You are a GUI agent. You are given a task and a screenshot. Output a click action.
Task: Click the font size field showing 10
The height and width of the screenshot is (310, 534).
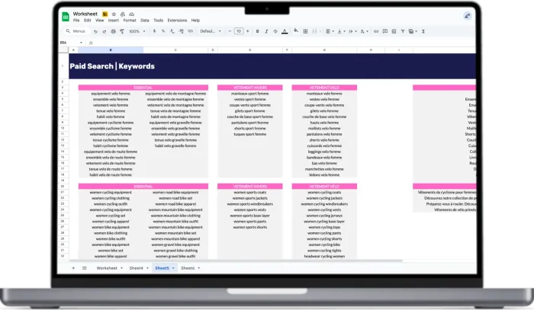[239, 31]
